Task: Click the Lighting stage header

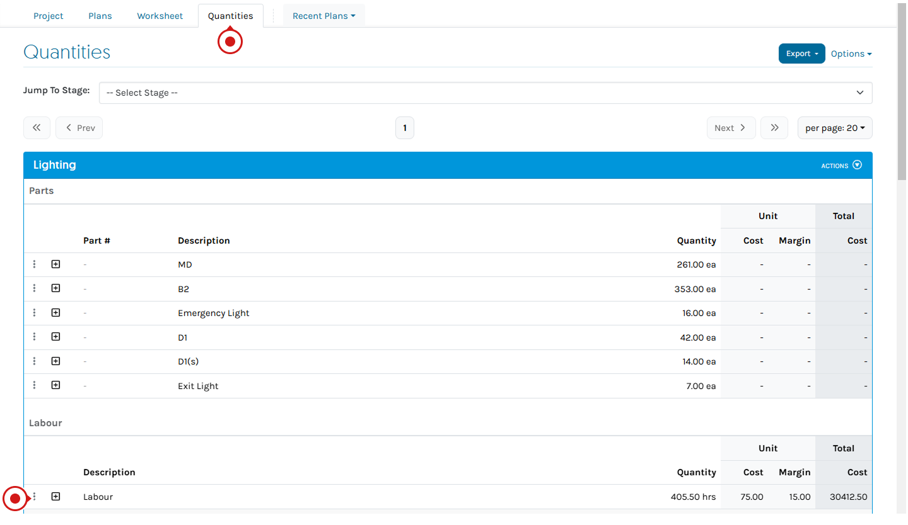Action: (x=448, y=165)
